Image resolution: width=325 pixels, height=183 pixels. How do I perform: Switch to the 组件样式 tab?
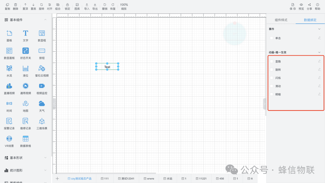281,20
